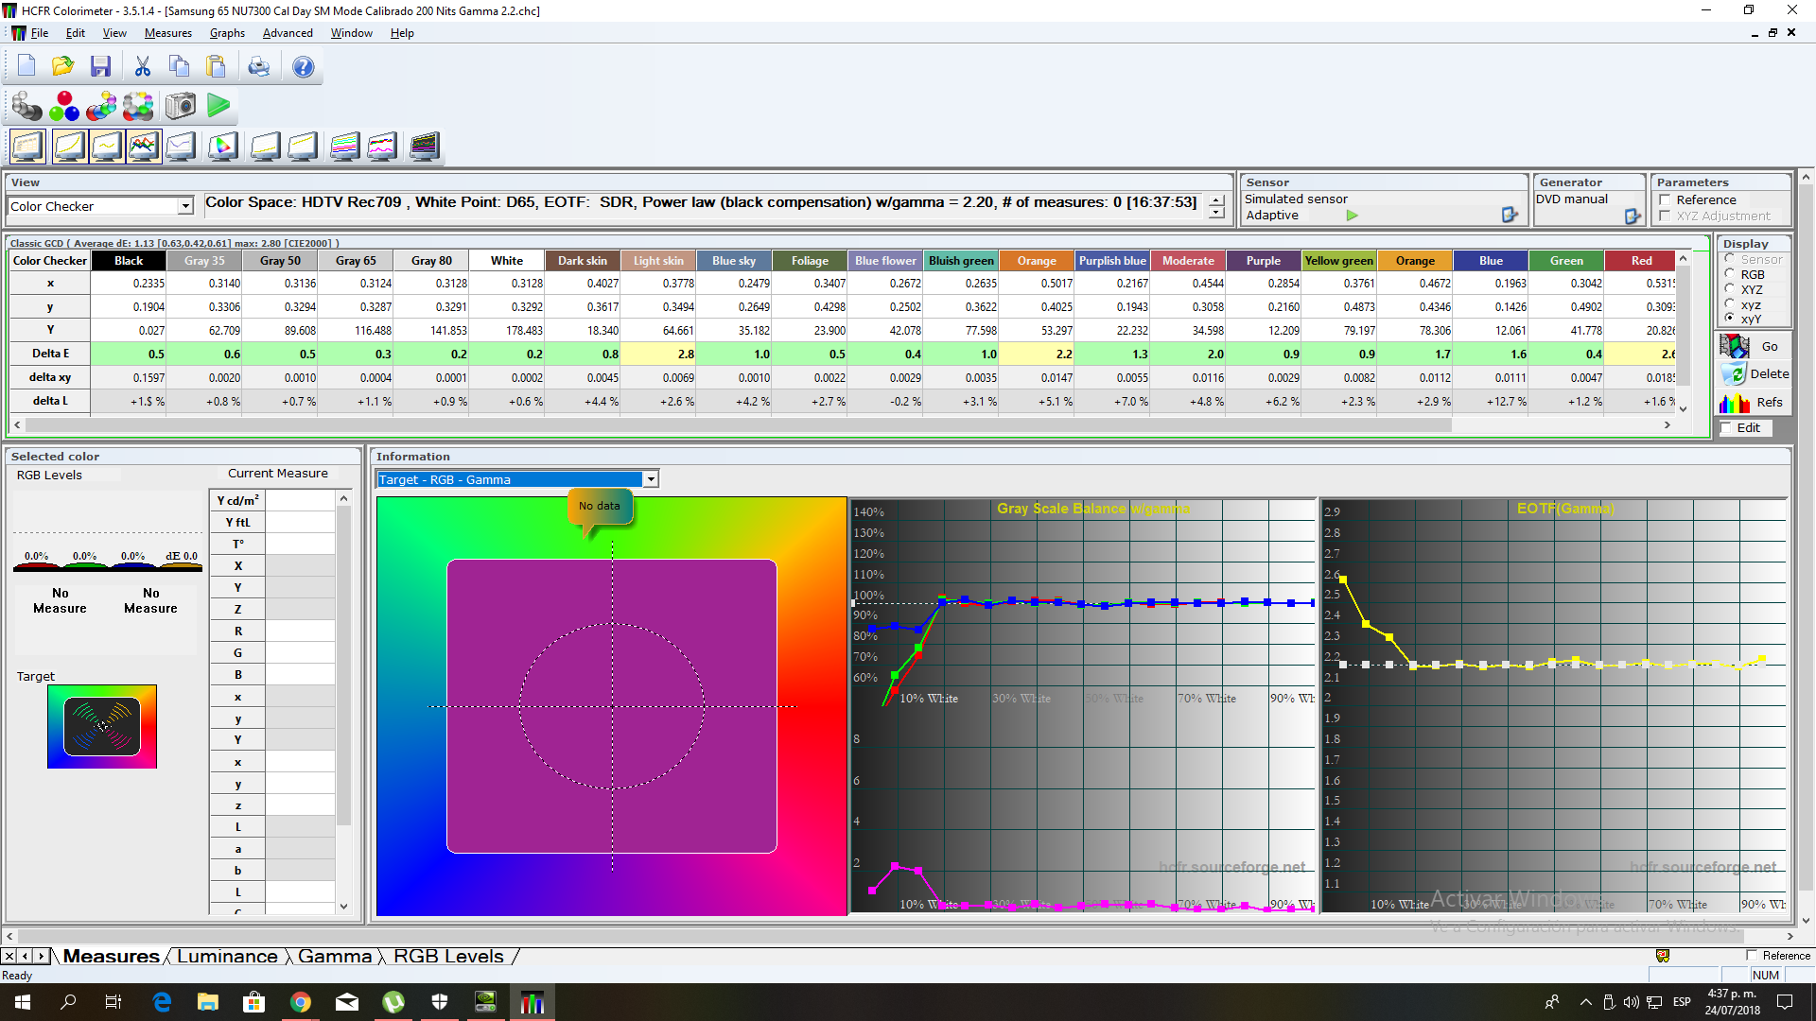Switch to the Gamma tab
Screen dimensions: 1816x1021
(335, 957)
